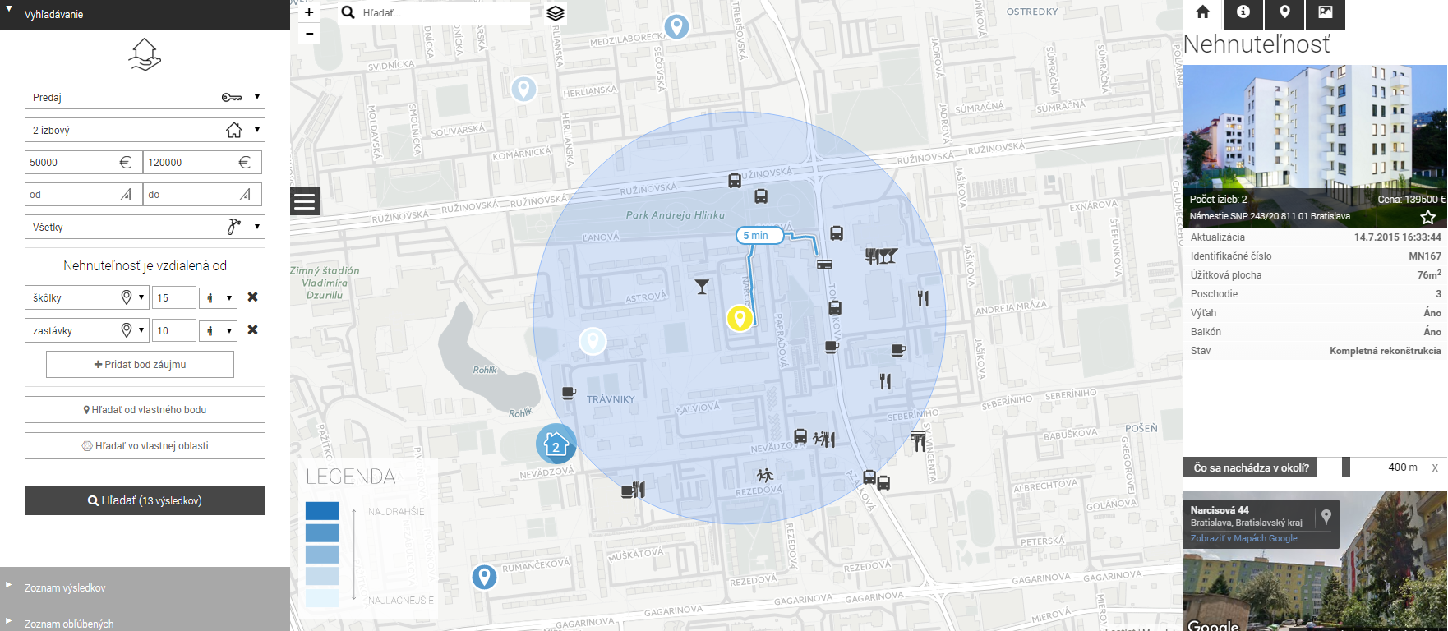Click the minimum price field 50000
1448x631 pixels.
[x=84, y=162]
